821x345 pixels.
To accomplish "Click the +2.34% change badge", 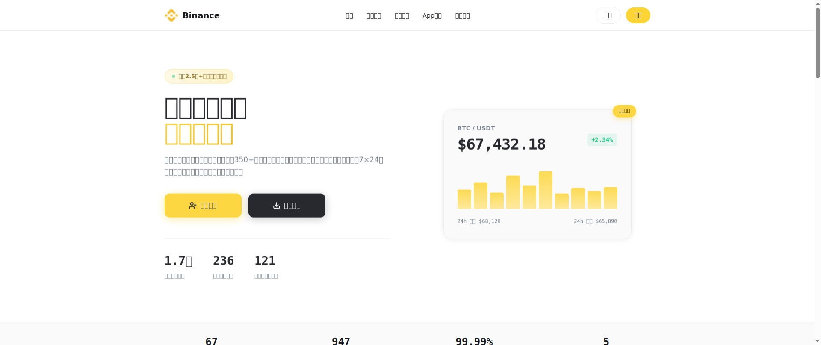I will point(602,140).
